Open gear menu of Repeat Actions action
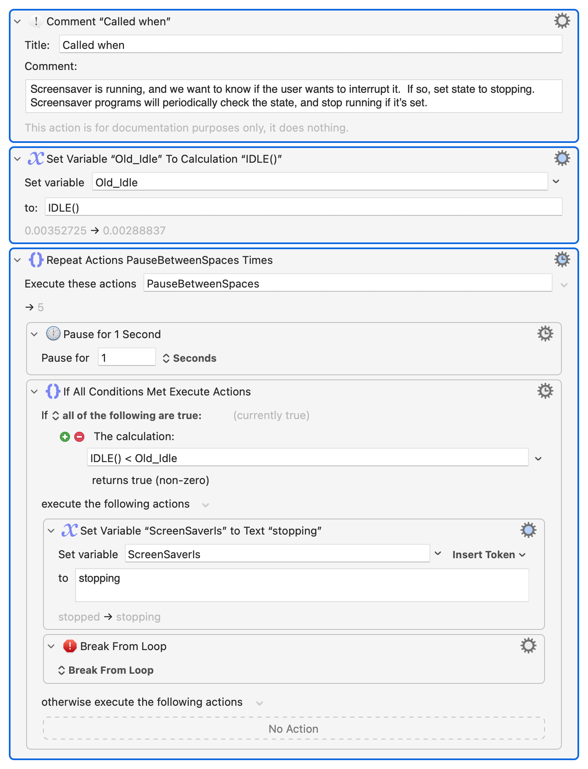The image size is (588, 769). (x=562, y=260)
